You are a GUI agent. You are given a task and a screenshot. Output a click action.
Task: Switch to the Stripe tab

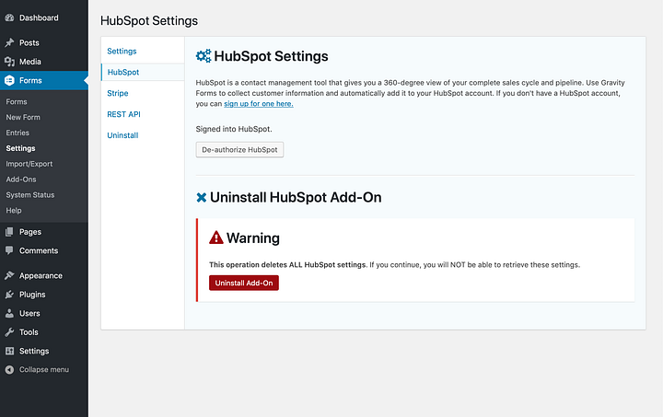118,93
